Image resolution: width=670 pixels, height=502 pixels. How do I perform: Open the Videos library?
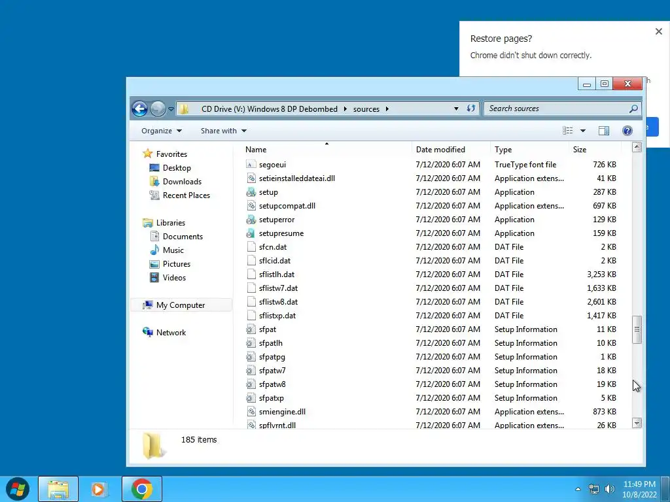(x=174, y=277)
